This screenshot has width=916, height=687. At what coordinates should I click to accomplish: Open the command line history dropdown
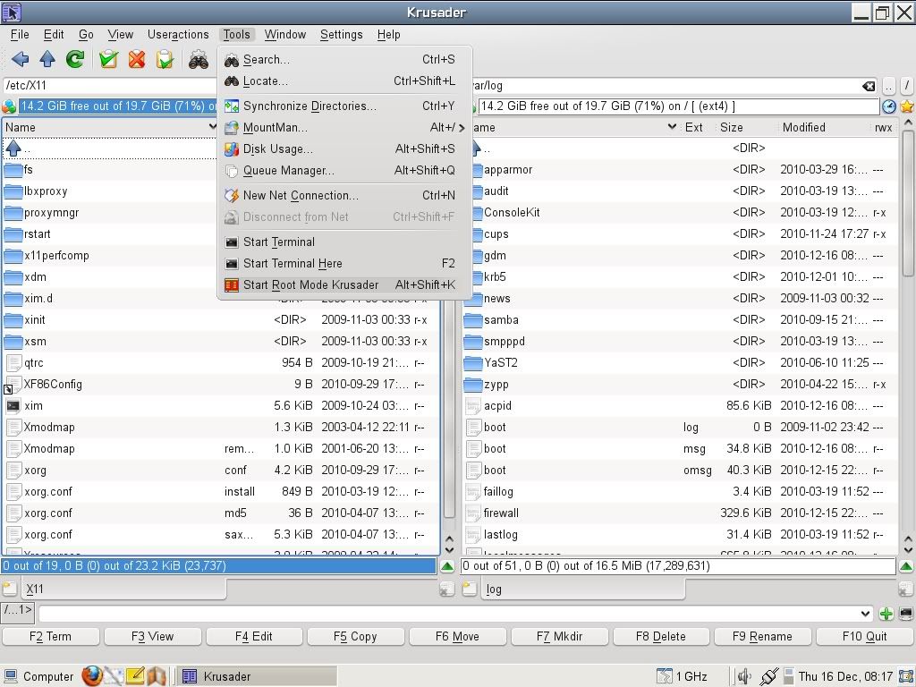pos(865,614)
